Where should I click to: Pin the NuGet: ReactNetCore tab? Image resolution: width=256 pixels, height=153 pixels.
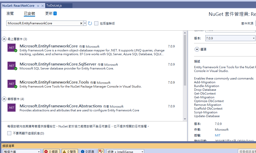[38, 6]
